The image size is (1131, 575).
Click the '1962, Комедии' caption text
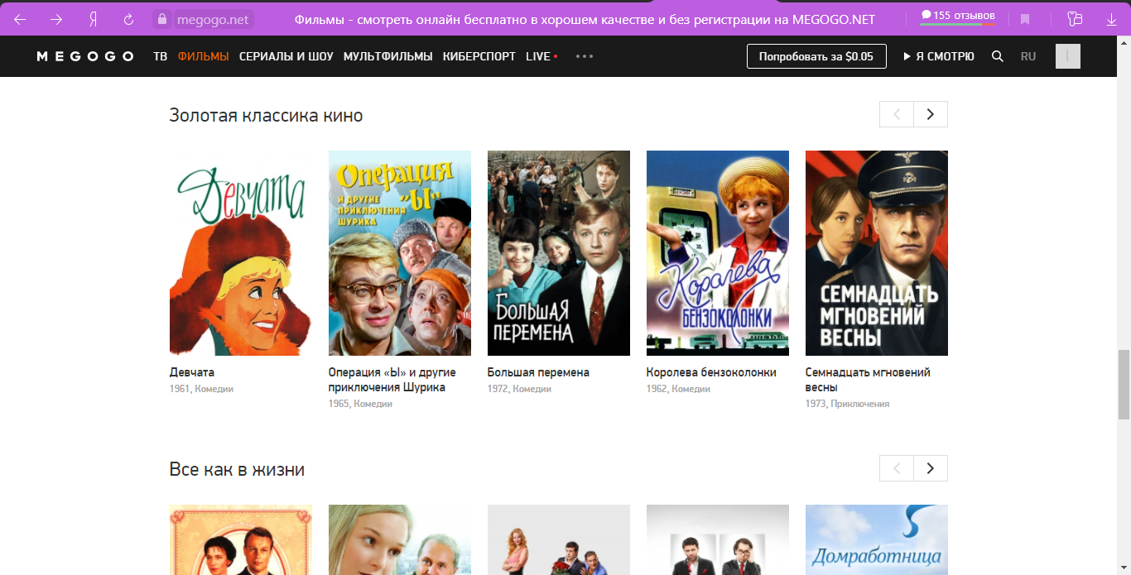(678, 389)
